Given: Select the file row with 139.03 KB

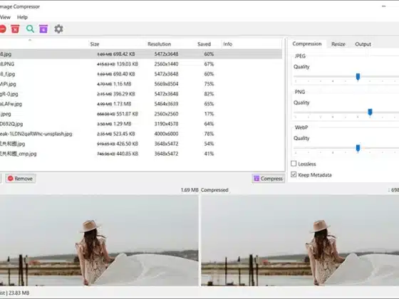Looking at the screenshot, I should pos(141,64).
